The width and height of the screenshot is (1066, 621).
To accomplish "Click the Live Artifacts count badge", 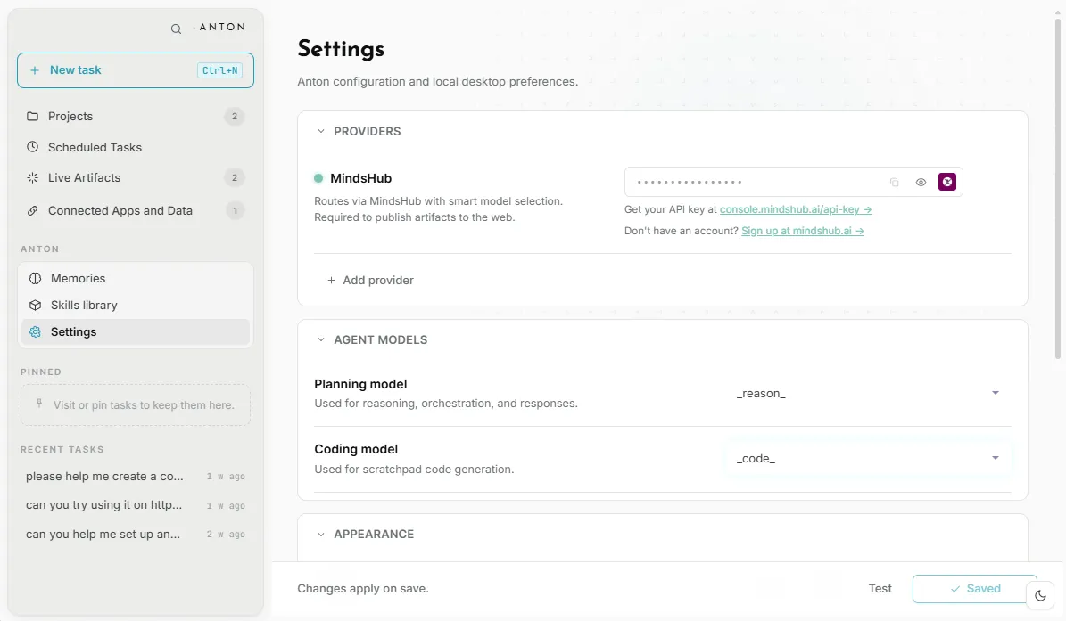I will [235, 178].
